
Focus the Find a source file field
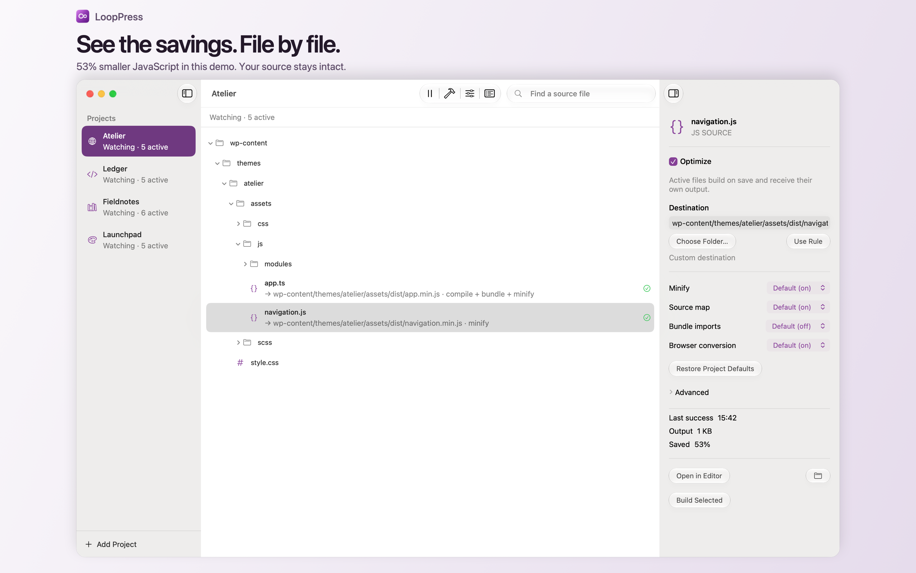pyautogui.click(x=581, y=94)
